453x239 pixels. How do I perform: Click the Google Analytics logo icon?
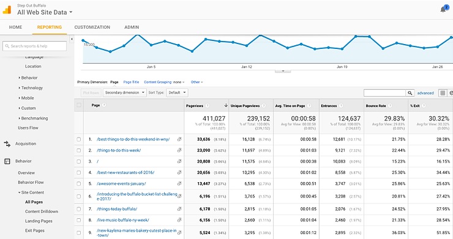[x=7, y=10]
